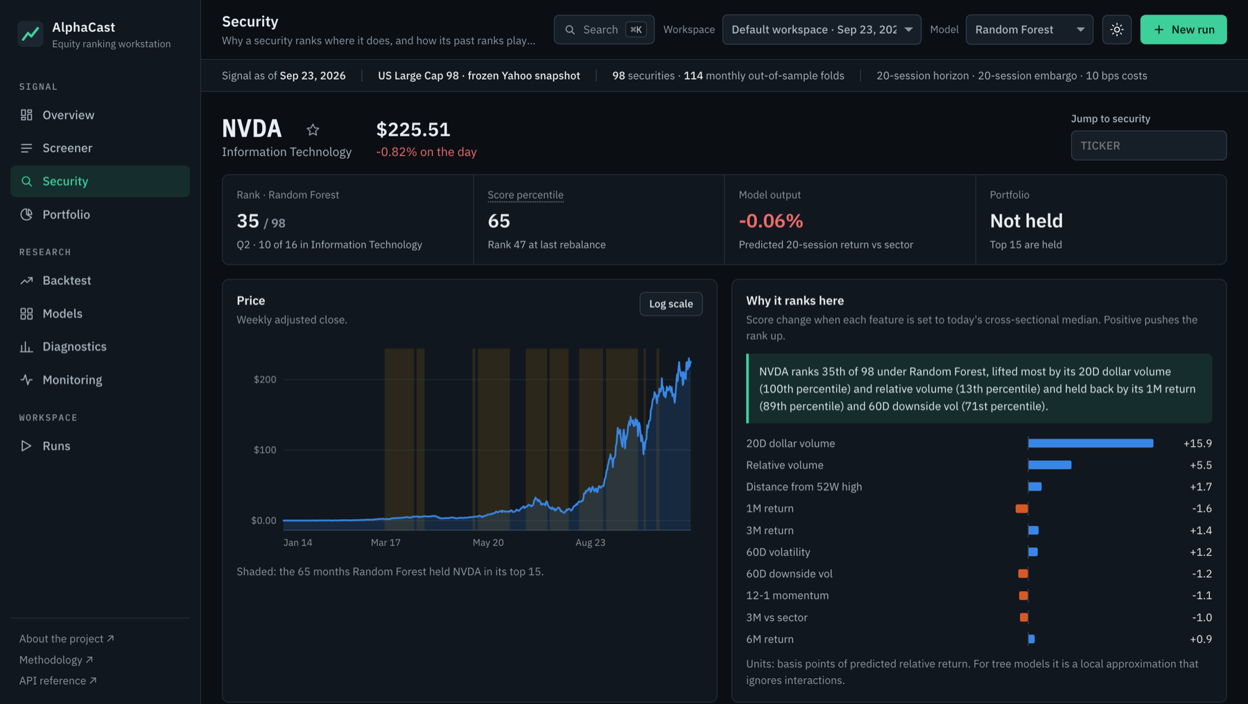Click the search magnifier icon in top bar

570,30
